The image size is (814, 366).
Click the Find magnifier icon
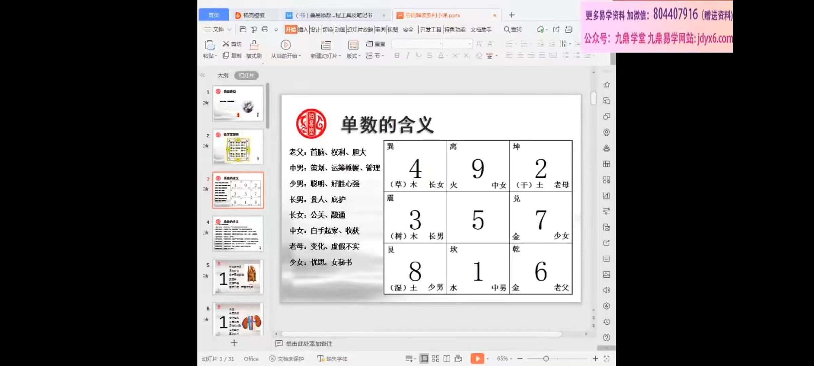tap(507, 29)
